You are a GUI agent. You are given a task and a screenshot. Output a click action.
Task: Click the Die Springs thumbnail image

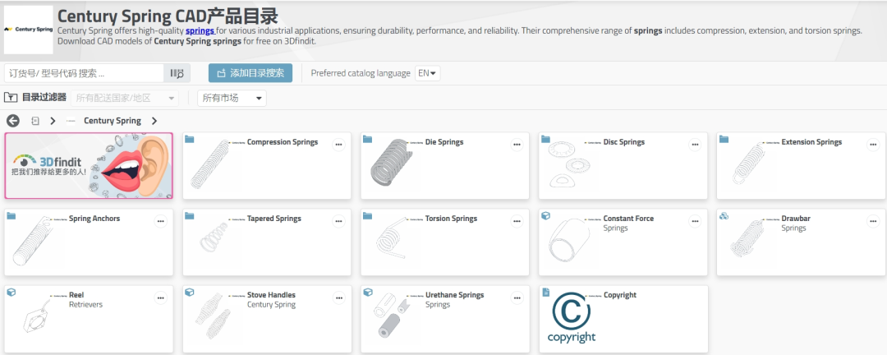pos(390,164)
